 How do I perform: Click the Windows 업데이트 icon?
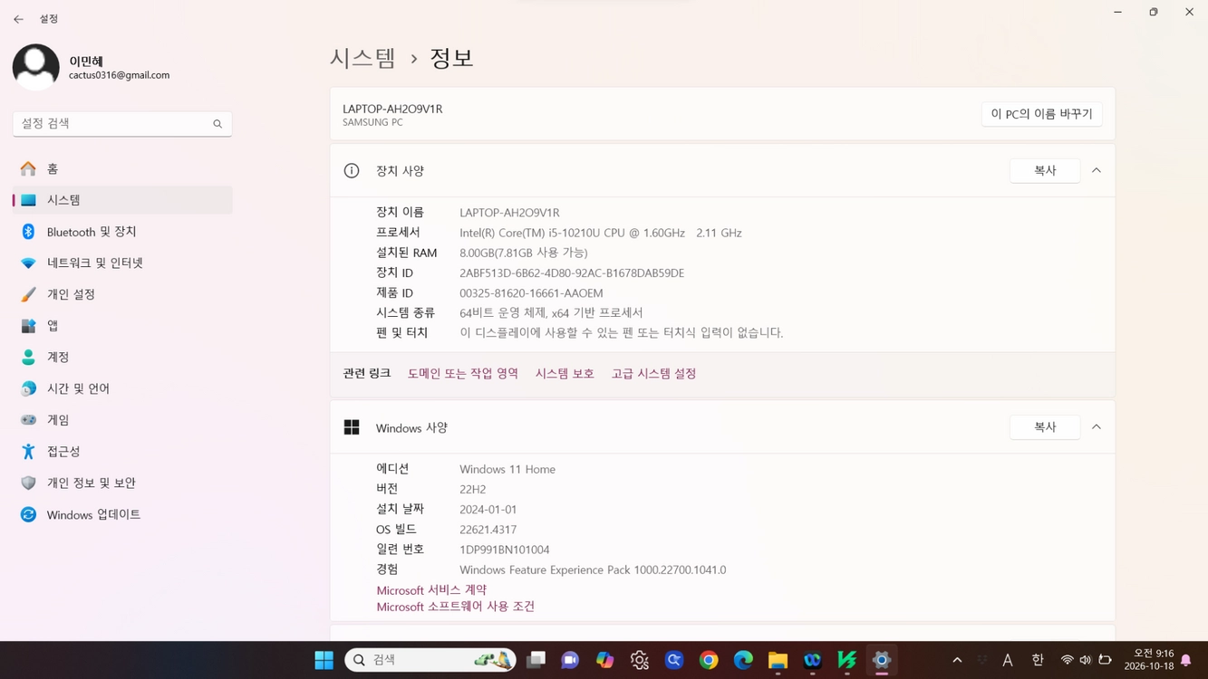[x=29, y=514]
